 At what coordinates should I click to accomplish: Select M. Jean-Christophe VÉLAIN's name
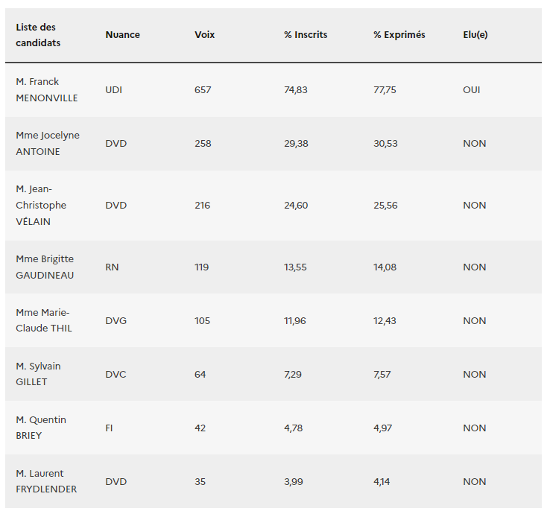(41, 205)
